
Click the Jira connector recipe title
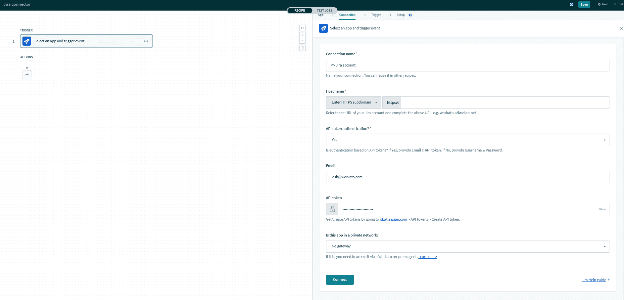pyautogui.click(x=17, y=4)
